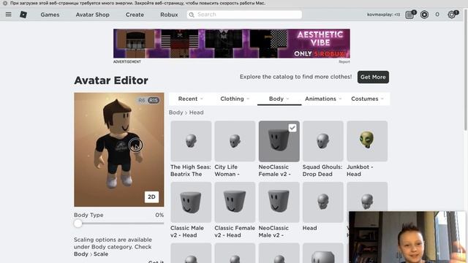Open the notifications feed icon

tap(409, 15)
